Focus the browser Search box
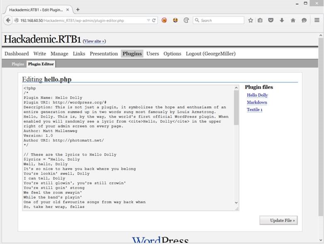 pos(218,20)
